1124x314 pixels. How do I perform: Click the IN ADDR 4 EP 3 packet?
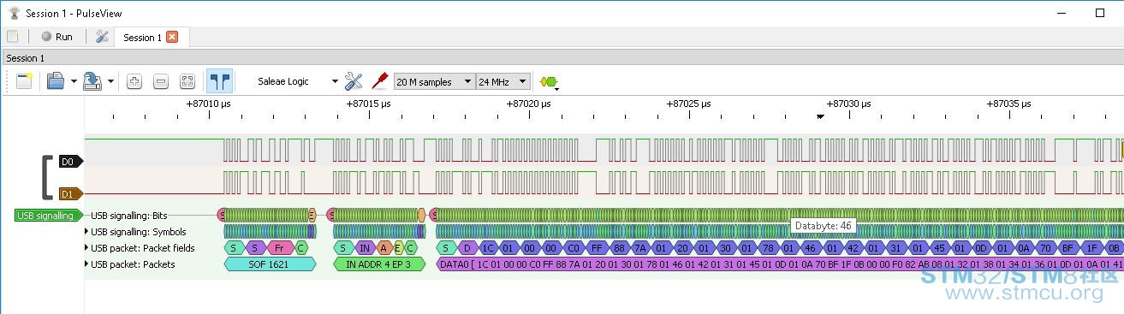(378, 264)
